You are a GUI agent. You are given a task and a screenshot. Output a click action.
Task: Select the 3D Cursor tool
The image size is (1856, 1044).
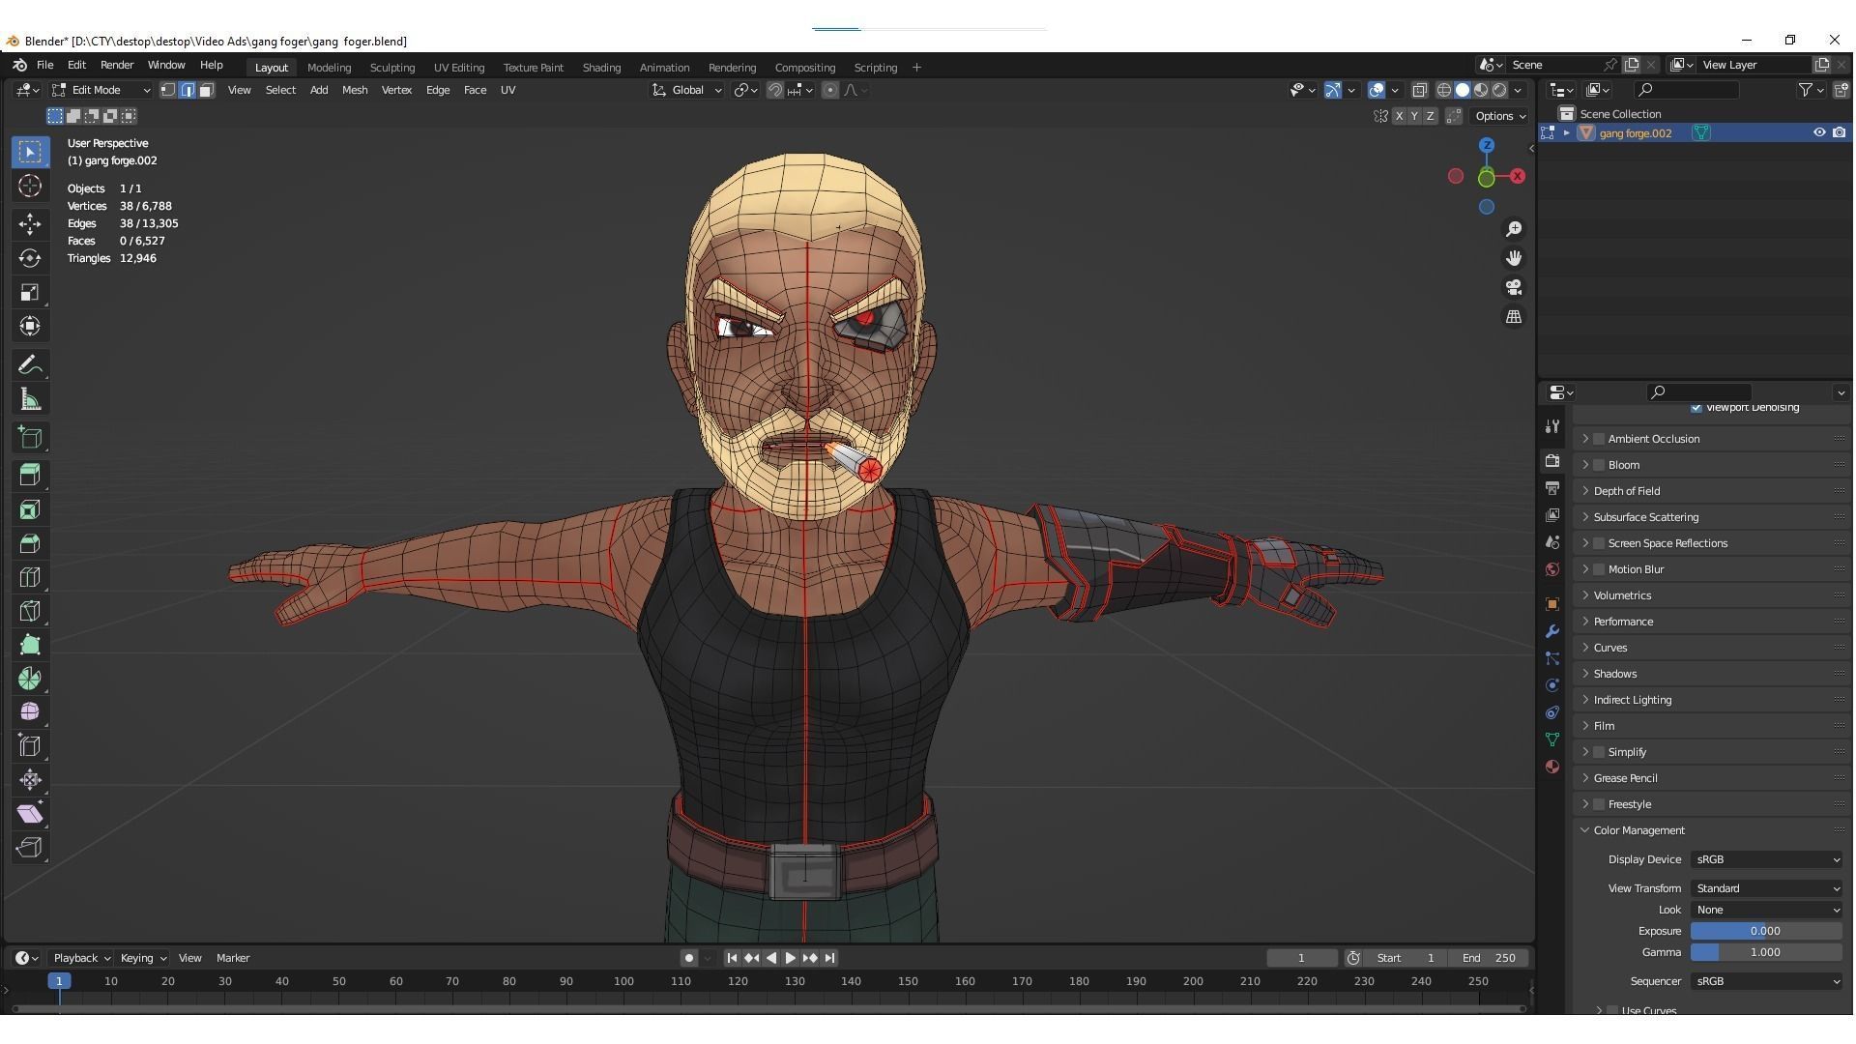(x=30, y=186)
